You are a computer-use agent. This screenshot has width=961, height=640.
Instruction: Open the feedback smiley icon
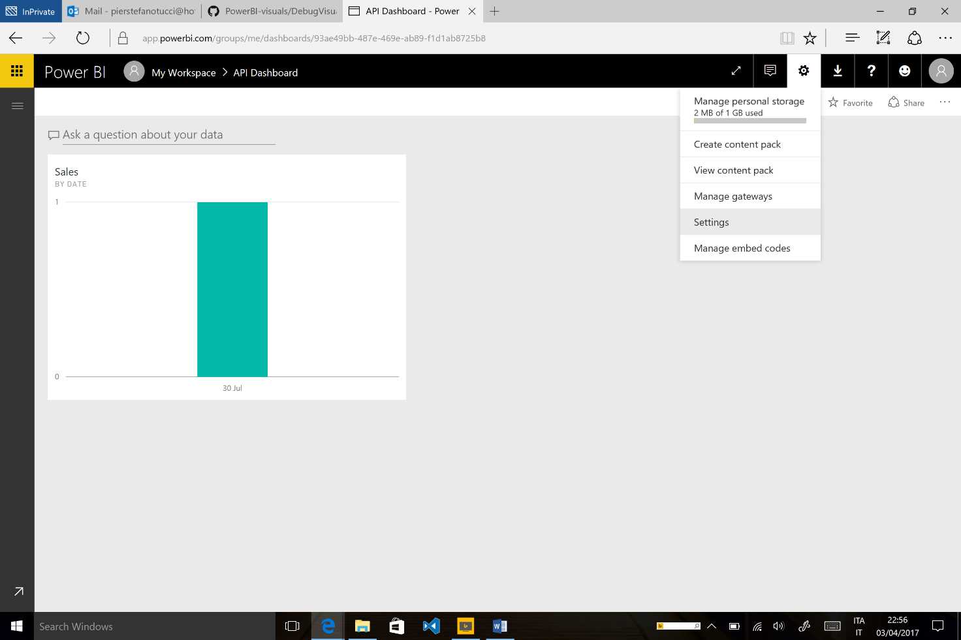click(x=905, y=70)
